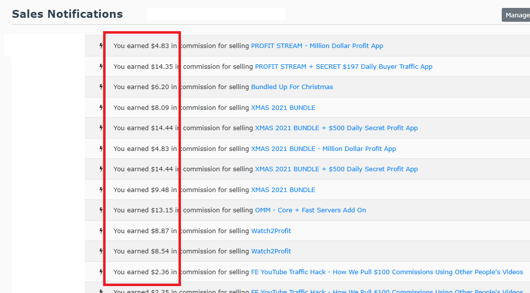The width and height of the screenshot is (530, 293).
Task: Click lightning icon on $8.09 XMAS BUNDLE row
Action: (x=101, y=108)
